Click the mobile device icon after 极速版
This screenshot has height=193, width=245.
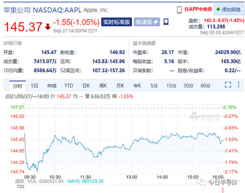[166, 22]
